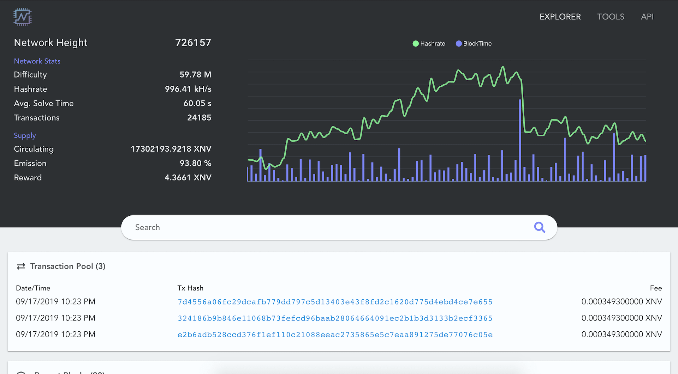This screenshot has width=678, height=374.
Task: Click the purple BlockTime legend dot
Action: (458, 43)
